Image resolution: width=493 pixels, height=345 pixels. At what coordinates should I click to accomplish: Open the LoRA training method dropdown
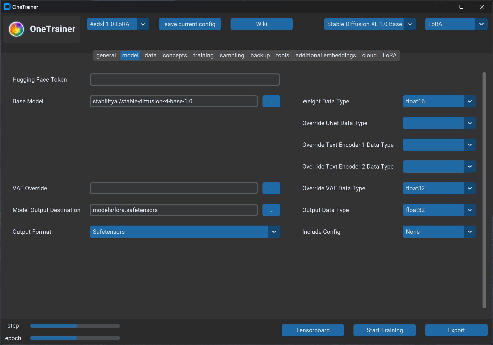click(x=481, y=24)
